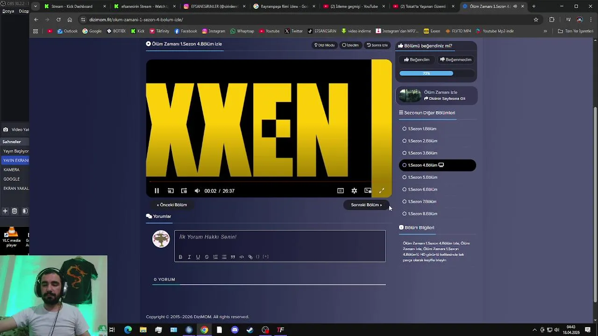Expand hidden bookmarks overflow chevron
598x336 pixels.
pos(545,31)
